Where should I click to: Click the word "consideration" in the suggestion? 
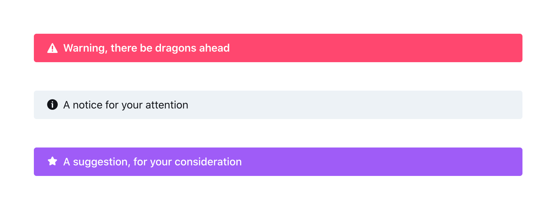(208, 162)
